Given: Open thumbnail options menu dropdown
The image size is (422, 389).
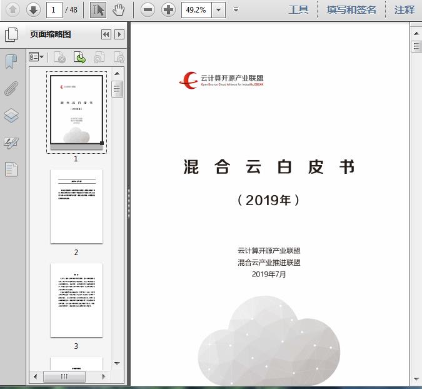Looking at the screenshot, I should point(36,57).
